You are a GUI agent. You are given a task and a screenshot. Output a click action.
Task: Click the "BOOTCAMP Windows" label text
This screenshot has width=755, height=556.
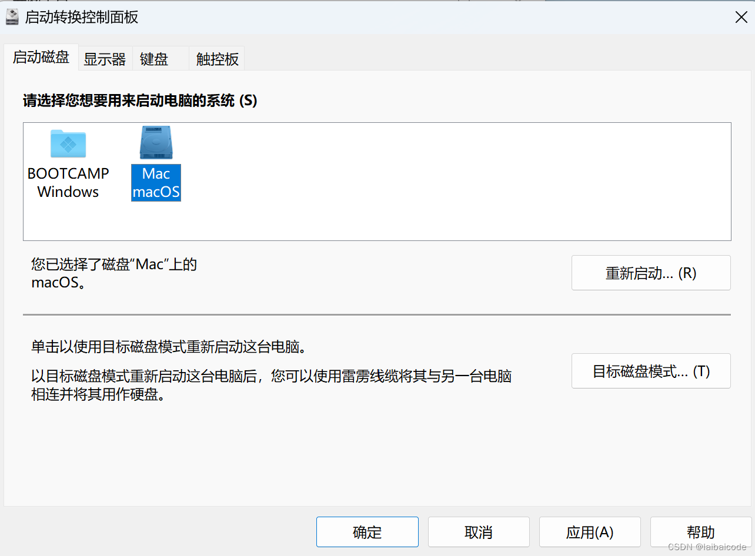[x=68, y=183]
